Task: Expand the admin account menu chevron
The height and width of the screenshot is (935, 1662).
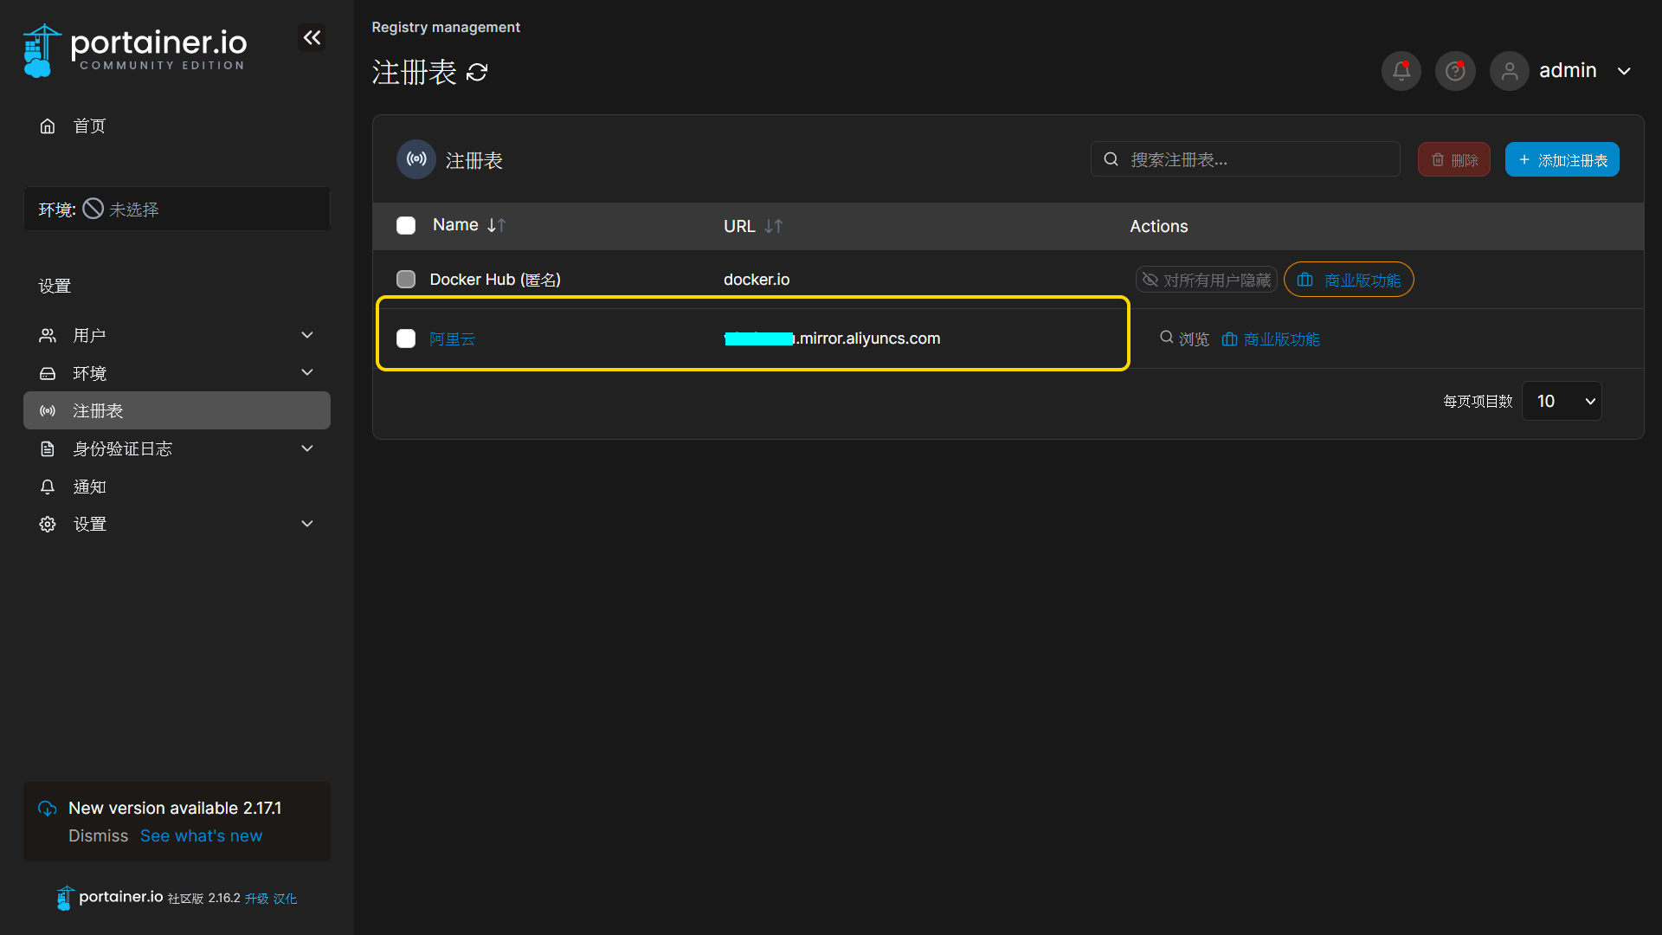Action: coord(1624,71)
